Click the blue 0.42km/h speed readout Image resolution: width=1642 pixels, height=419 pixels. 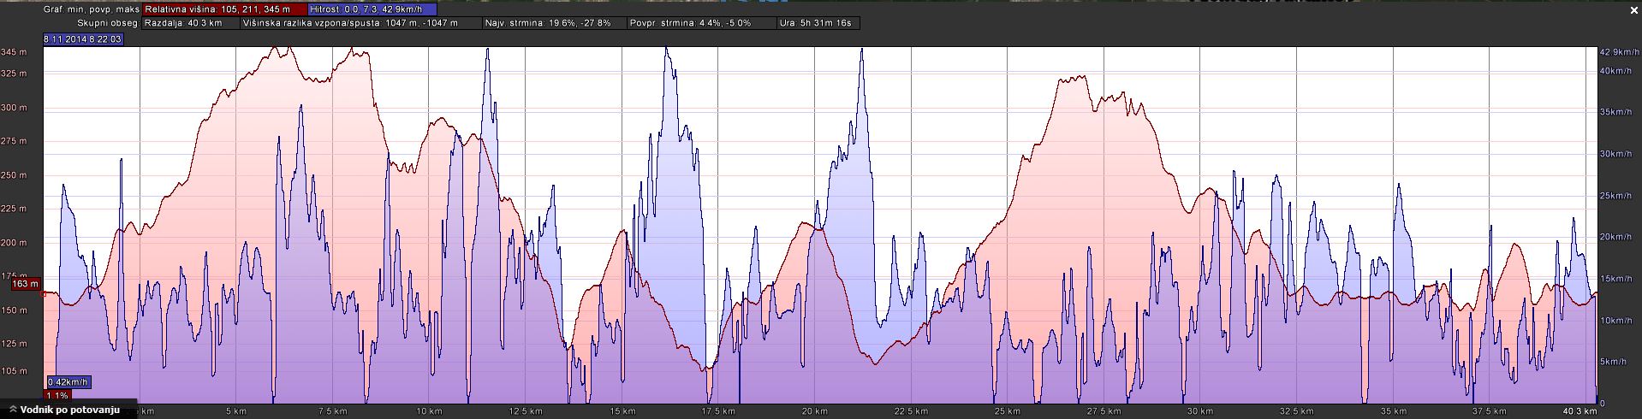click(x=68, y=382)
